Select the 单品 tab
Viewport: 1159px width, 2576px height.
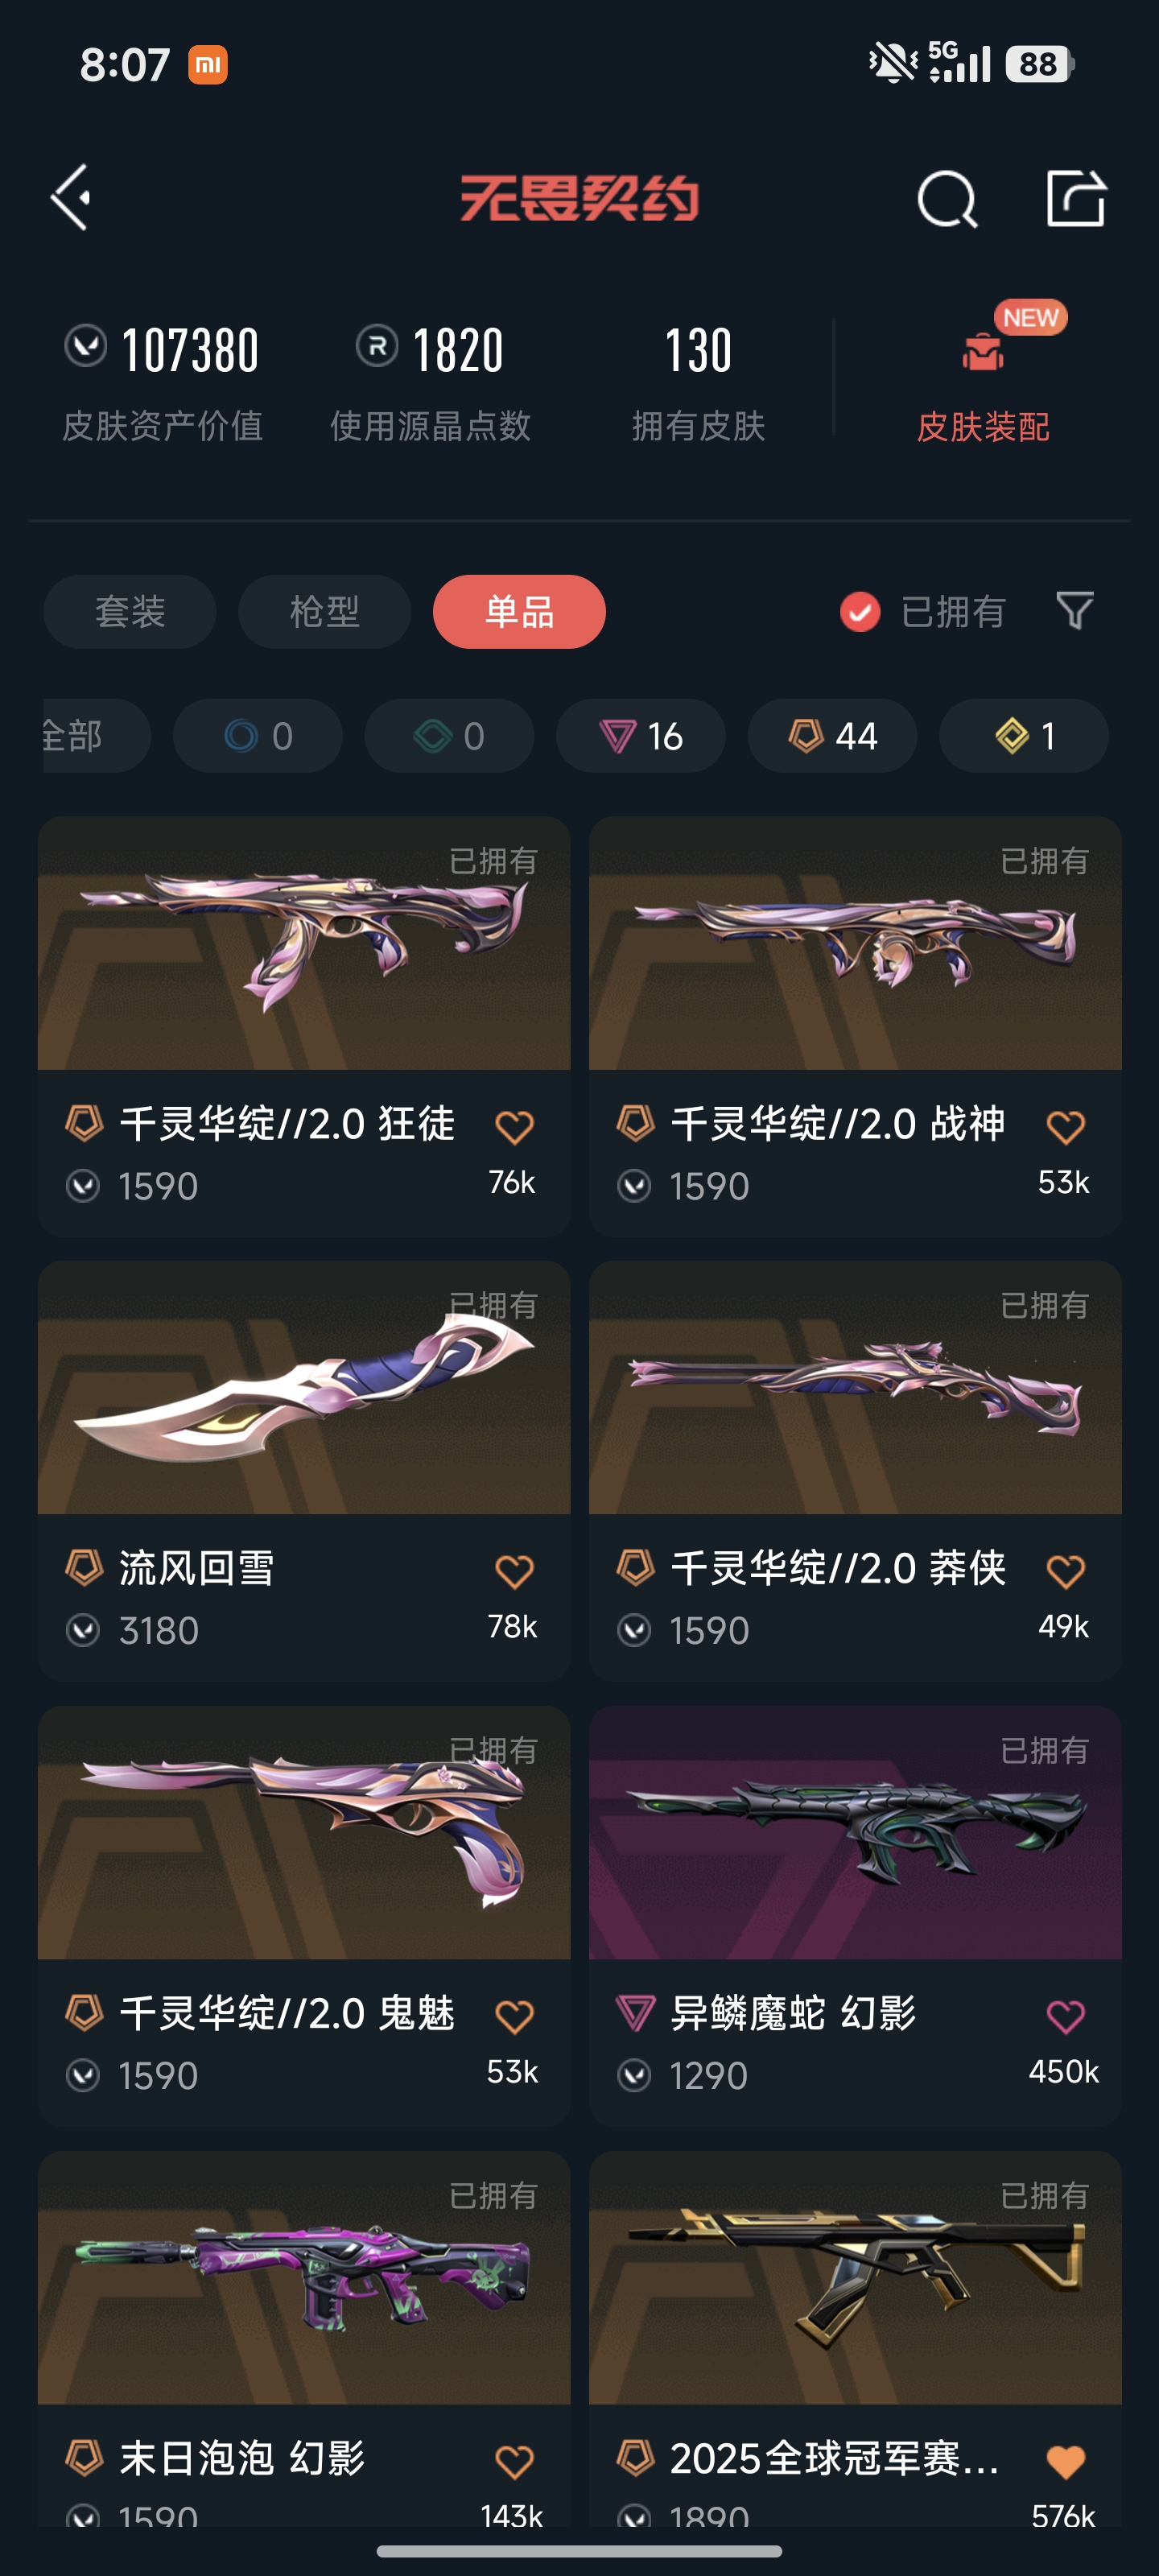(x=519, y=611)
